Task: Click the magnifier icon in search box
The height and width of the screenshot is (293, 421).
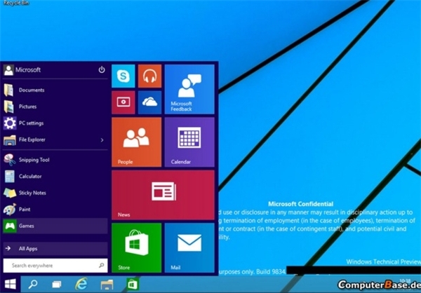Action: [101, 266]
